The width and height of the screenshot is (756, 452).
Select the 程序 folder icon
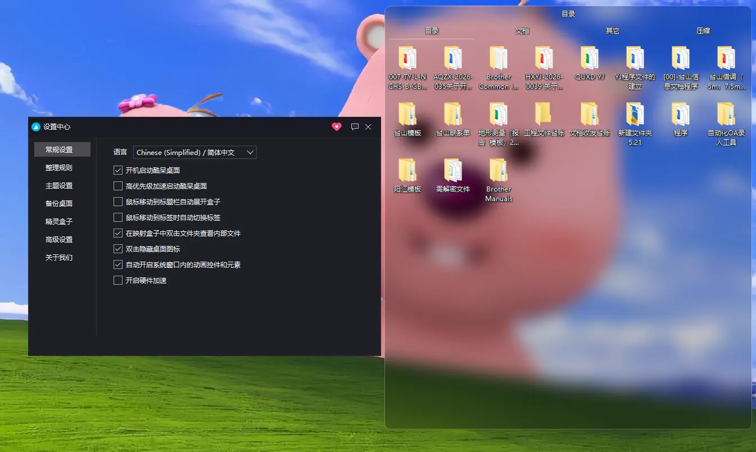681,115
